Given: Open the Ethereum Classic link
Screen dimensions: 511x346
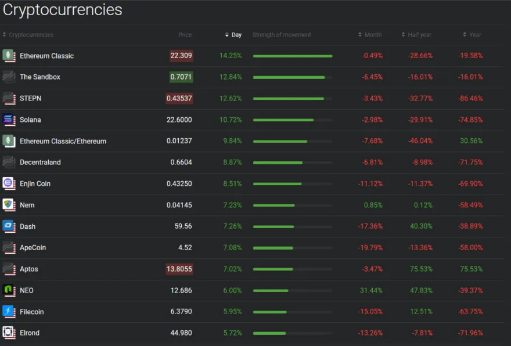Looking at the screenshot, I should (46, 56).
